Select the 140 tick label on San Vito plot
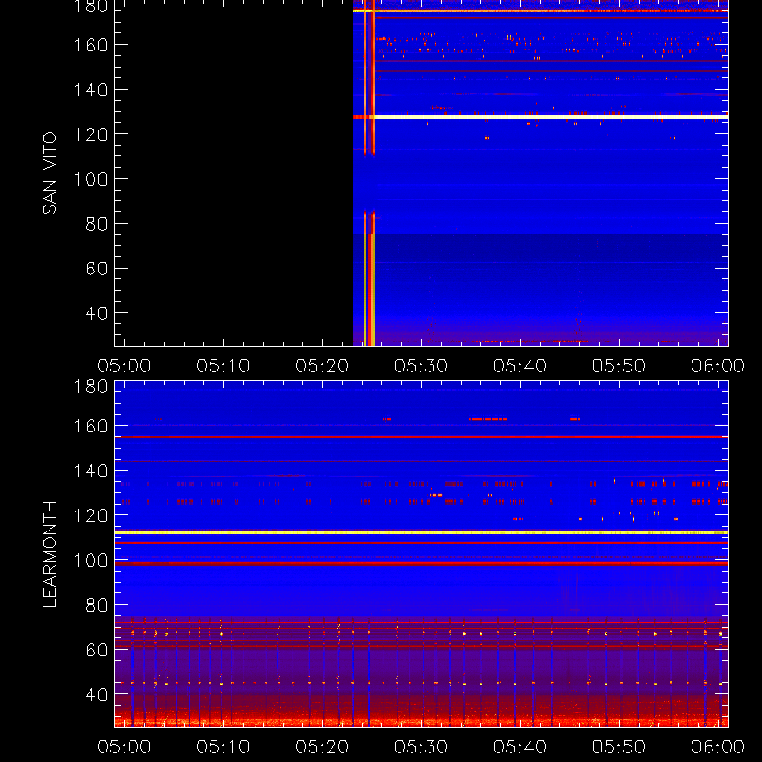Image resolution: width=762 pixels, height=762 pixels. click(90, 90)
